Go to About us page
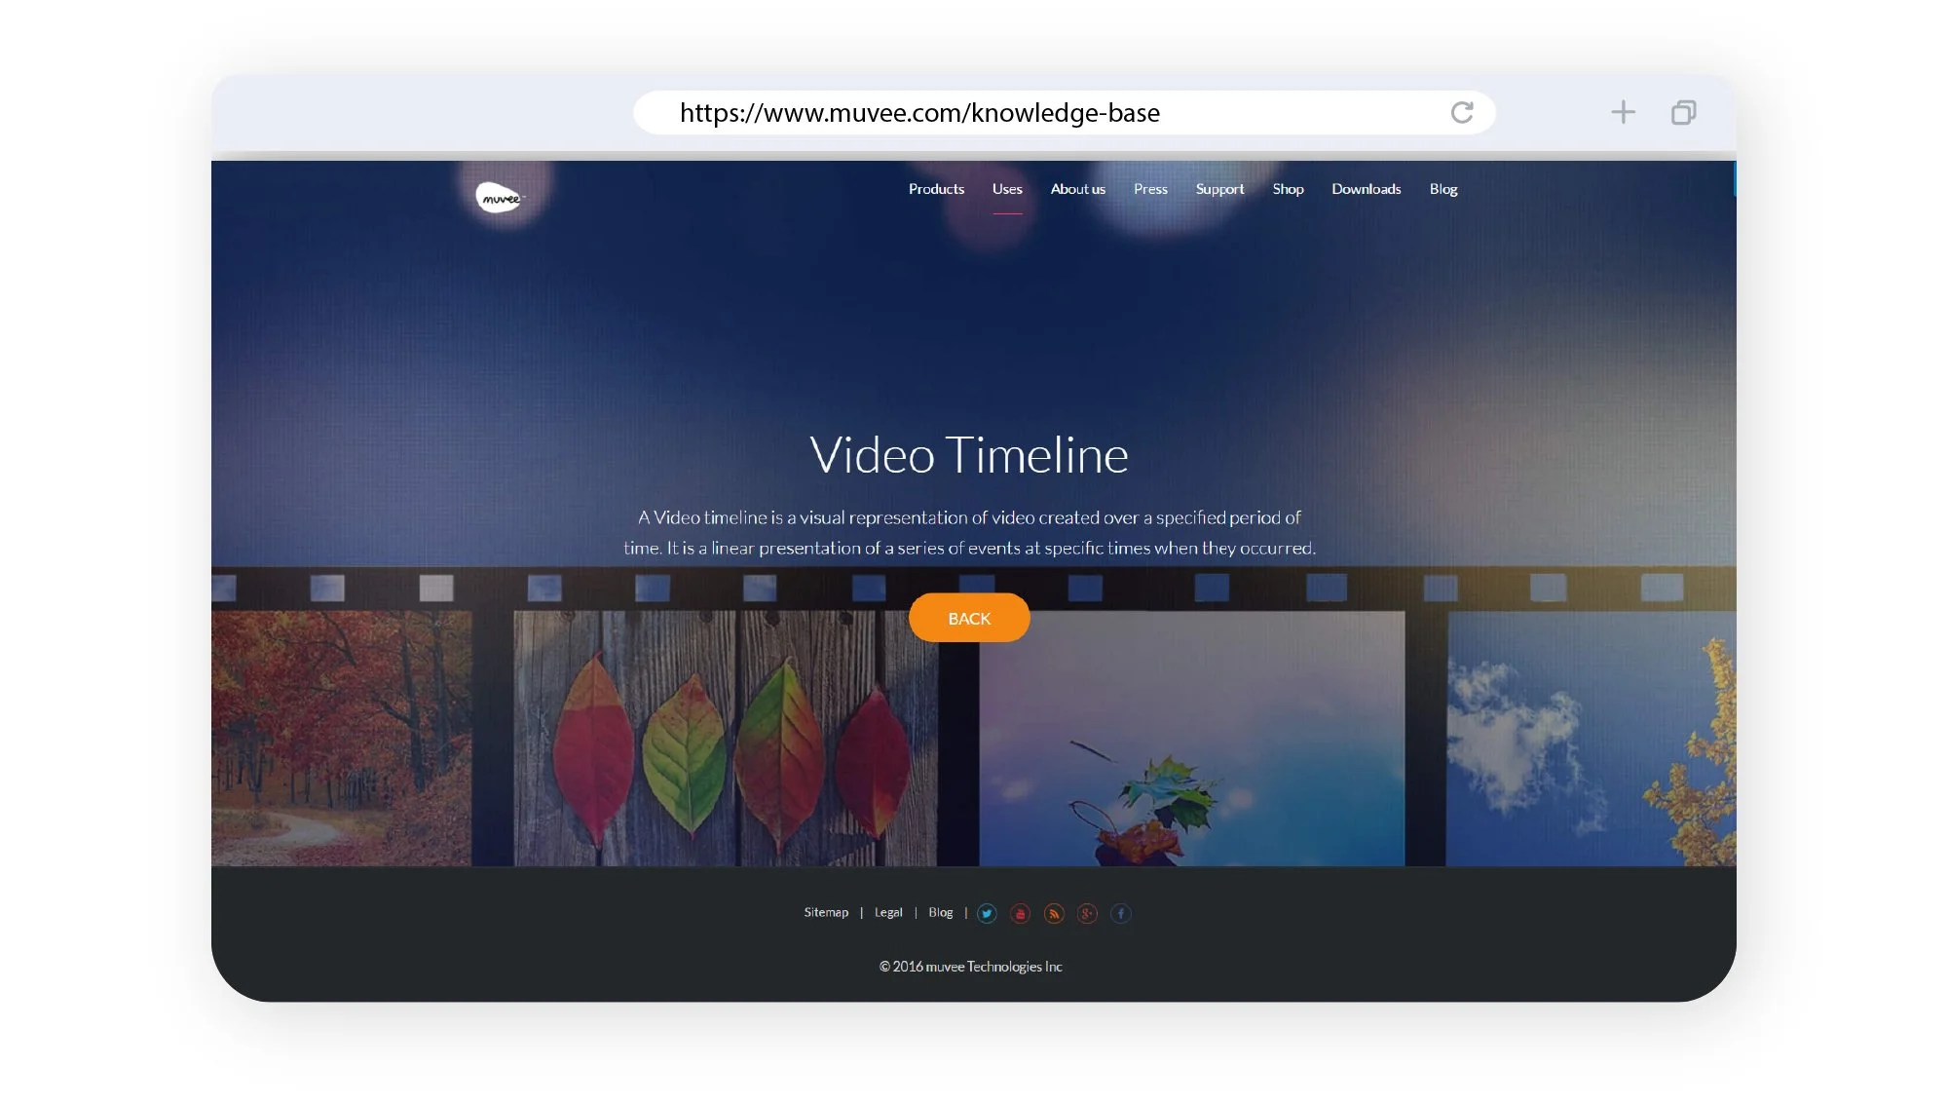The width and height of the screenshot is (1948, 1105). [1077, 189]
